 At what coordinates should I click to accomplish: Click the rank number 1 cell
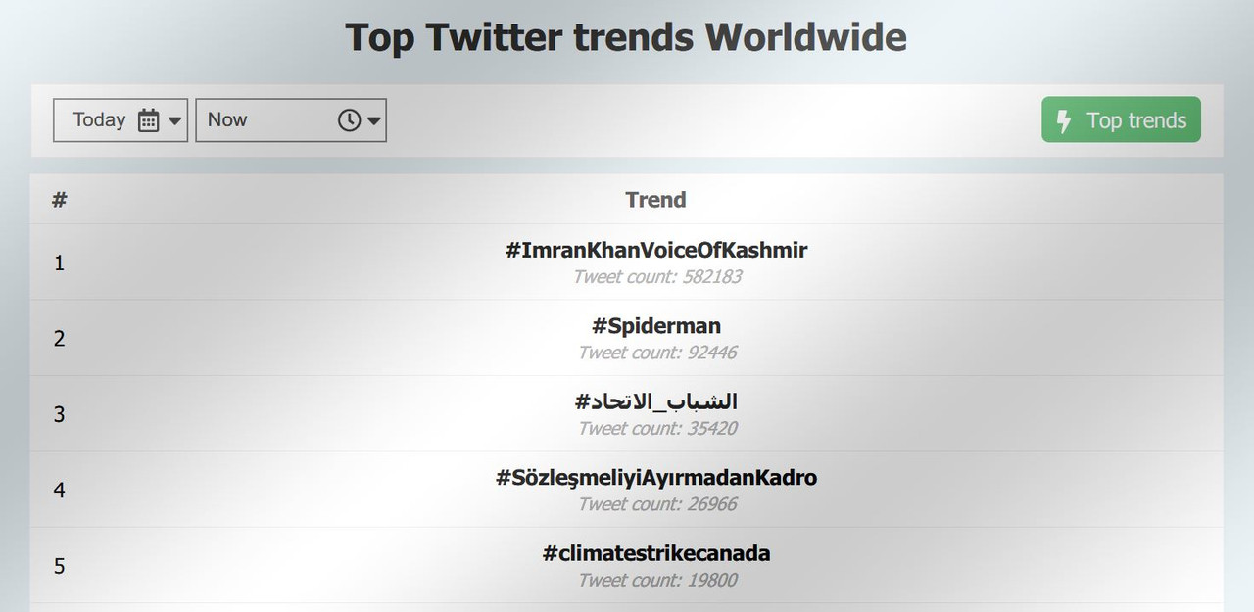[x=60, y=262]
